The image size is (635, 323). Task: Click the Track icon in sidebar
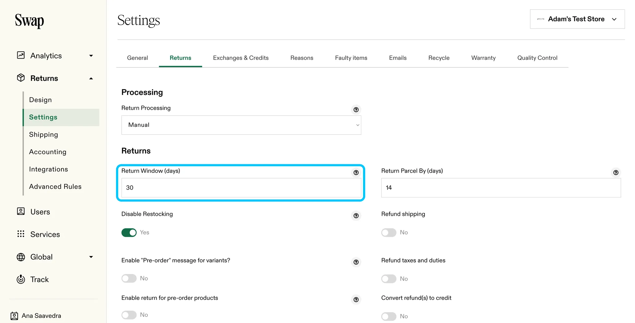[x=21, y=279]
